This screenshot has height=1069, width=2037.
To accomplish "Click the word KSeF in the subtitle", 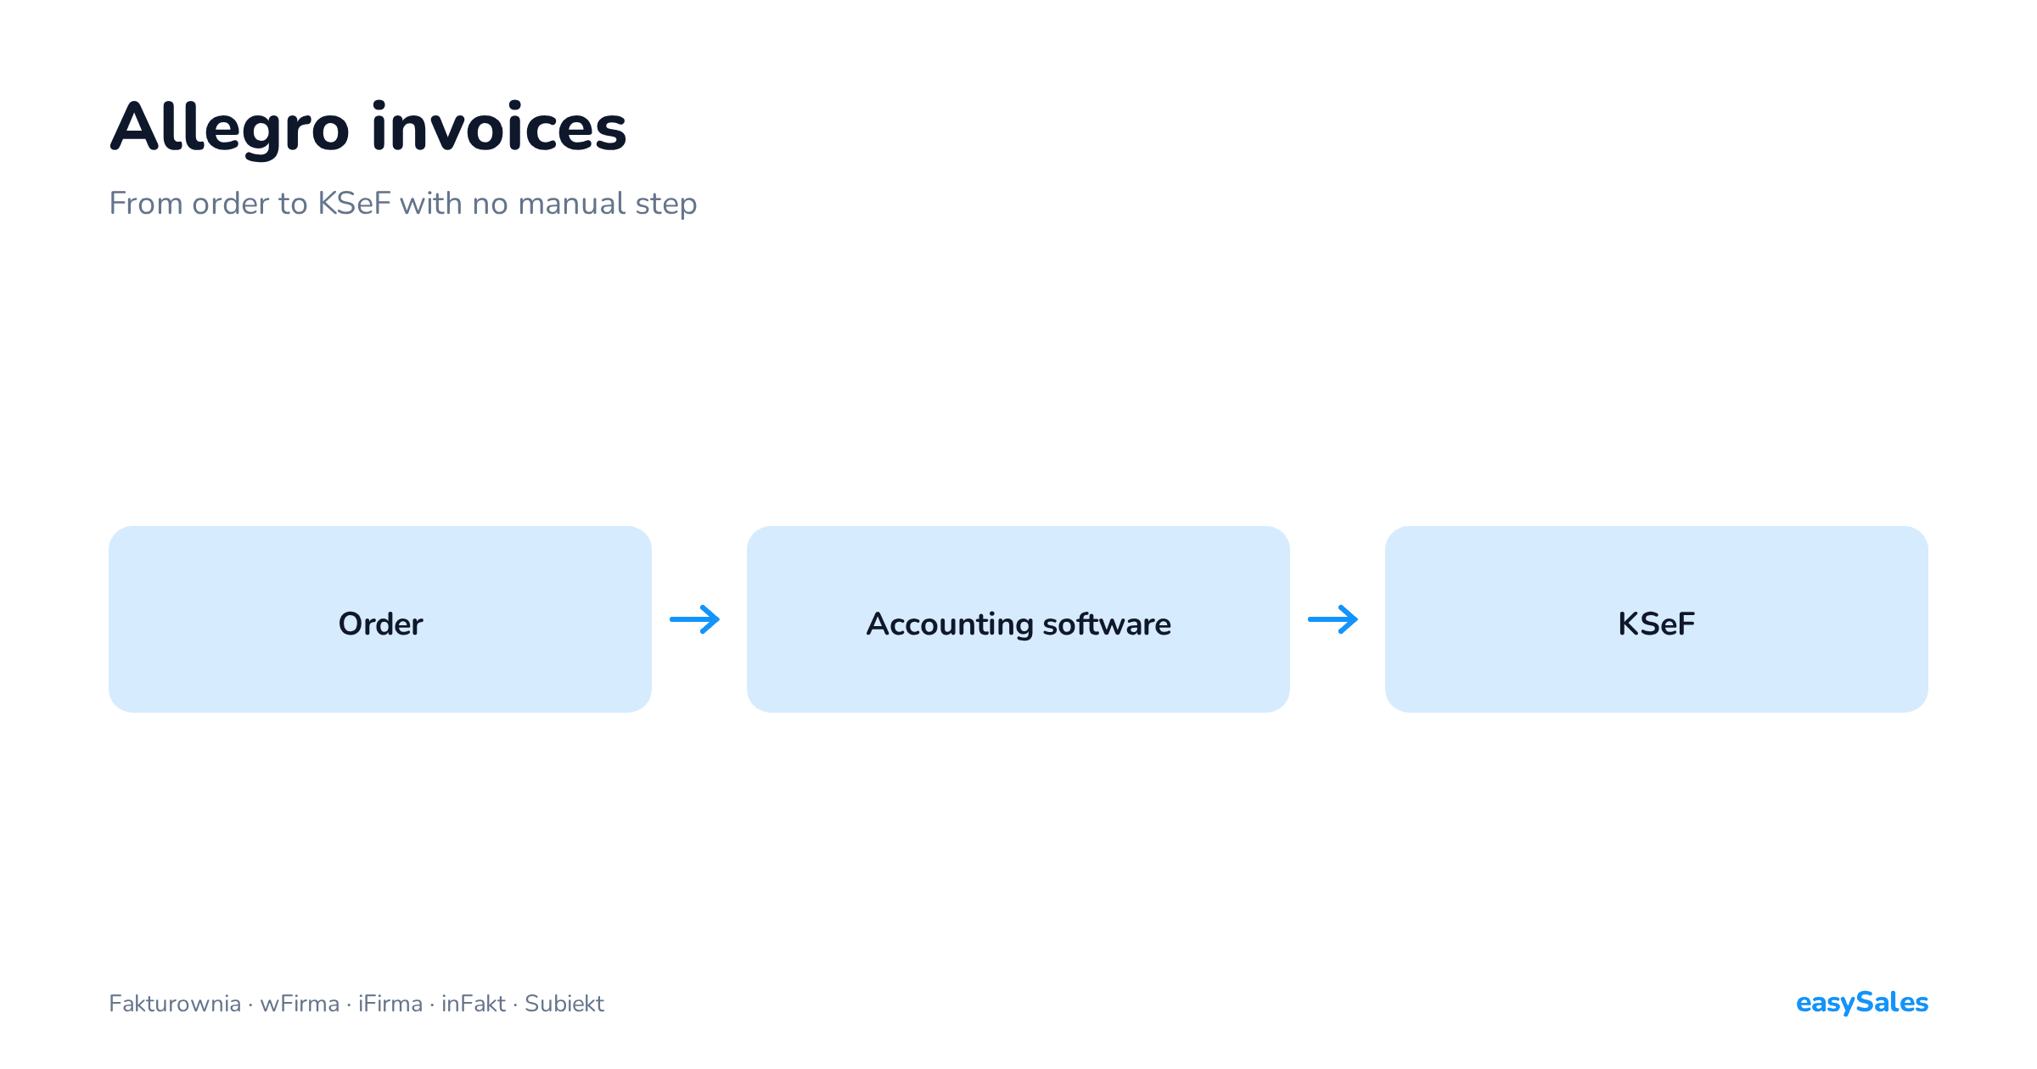I will pyautogui.click(x=354, y=204).
